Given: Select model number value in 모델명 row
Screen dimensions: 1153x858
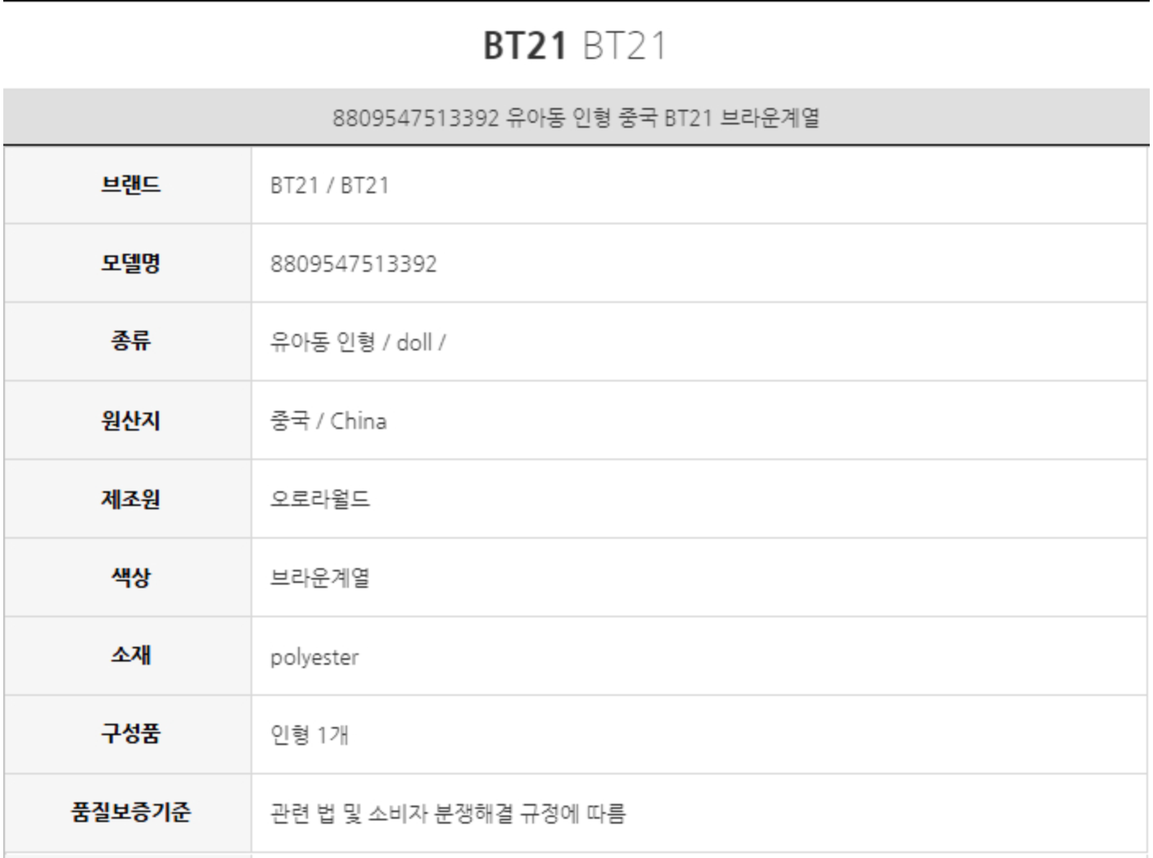Looking at the screenshot, I should click(353, 264).
